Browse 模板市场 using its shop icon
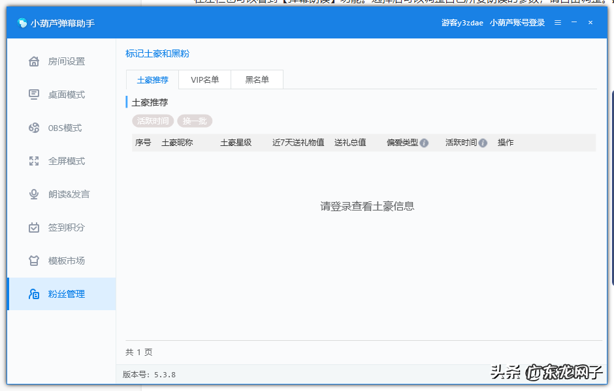614x391 pixels. pyautogui.click(x=35, y=261)
